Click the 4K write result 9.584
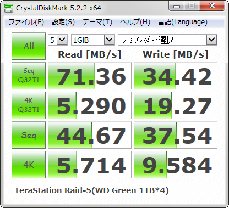 click(176, 165)
